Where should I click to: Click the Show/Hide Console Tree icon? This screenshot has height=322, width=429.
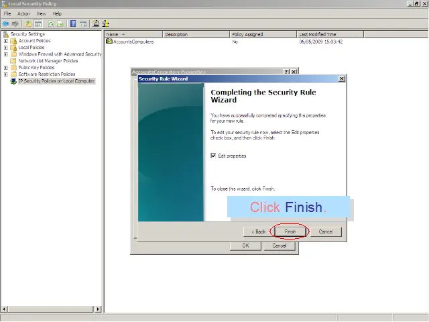tap(38, 23)
